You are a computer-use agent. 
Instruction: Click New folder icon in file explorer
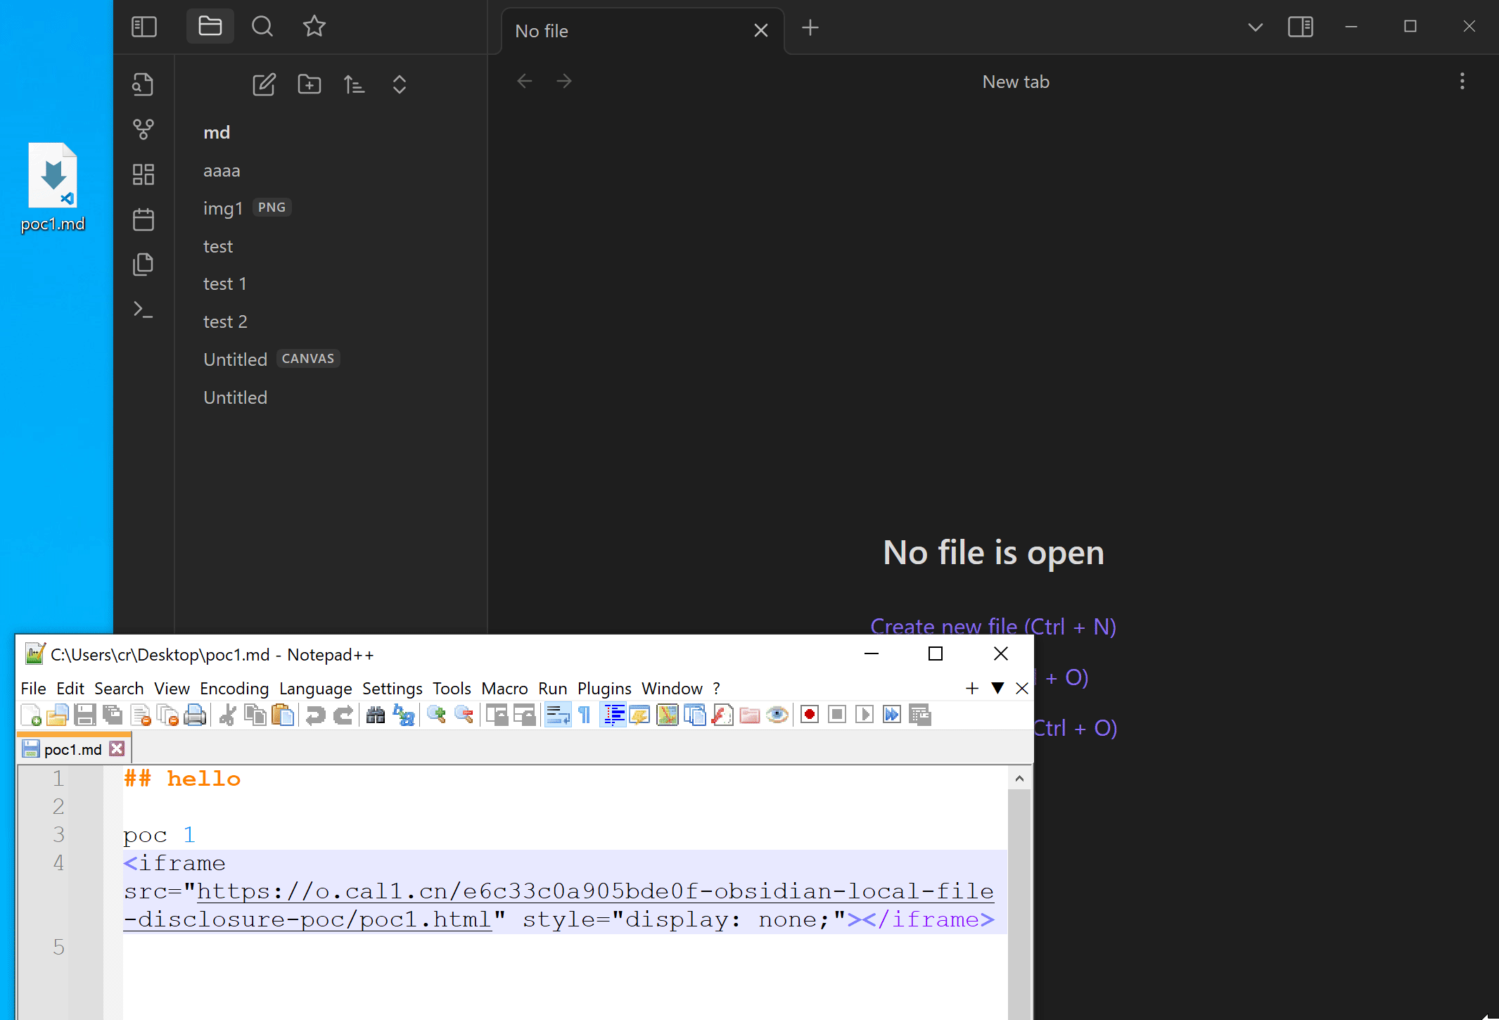(309, 84)
